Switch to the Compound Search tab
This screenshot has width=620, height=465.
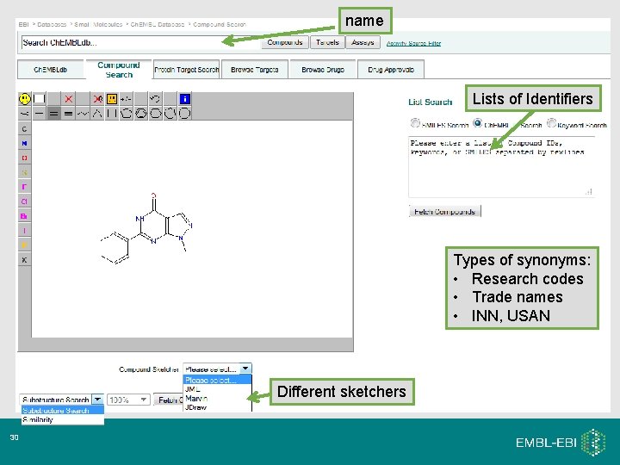(119, 70)
